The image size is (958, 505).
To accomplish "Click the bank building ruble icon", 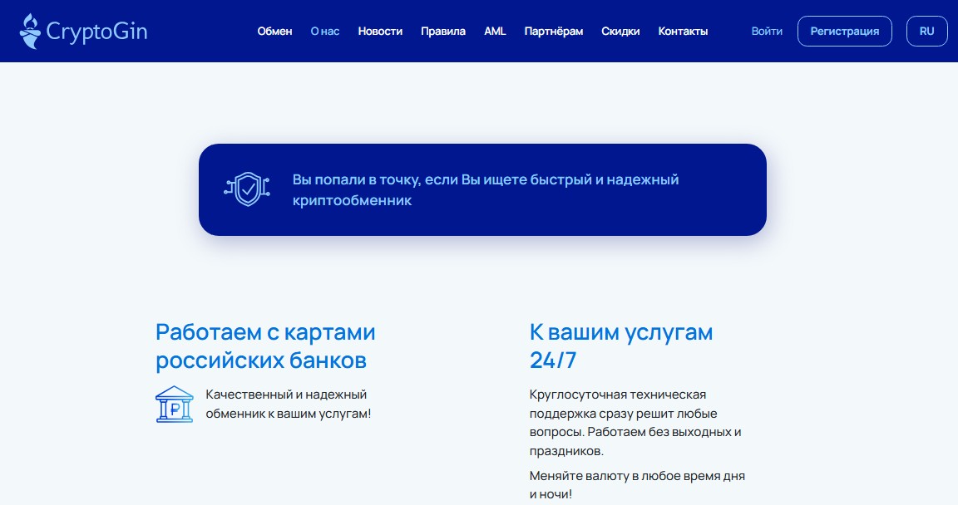I will pyautogui.click(x=174, y=404).
